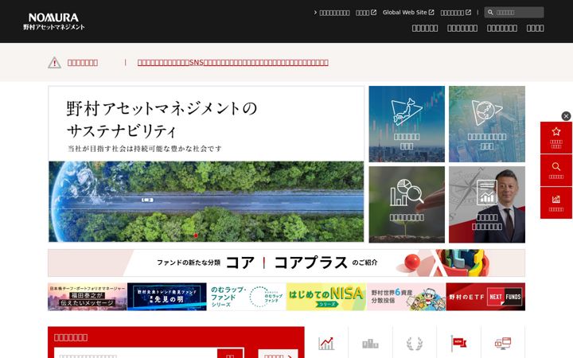Open the tile with the Japan map icon

click(x=407, y=124)
